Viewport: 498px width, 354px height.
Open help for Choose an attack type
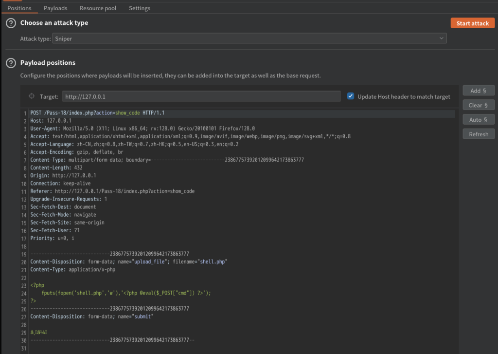tap(11, 23)
